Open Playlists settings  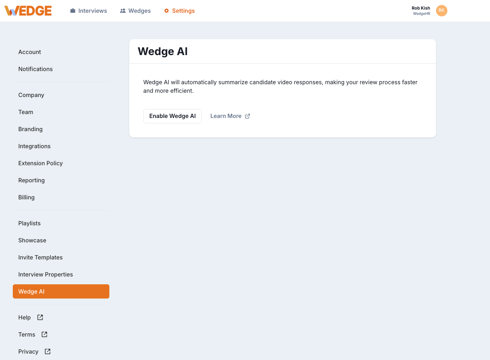(x=61, y=223)
